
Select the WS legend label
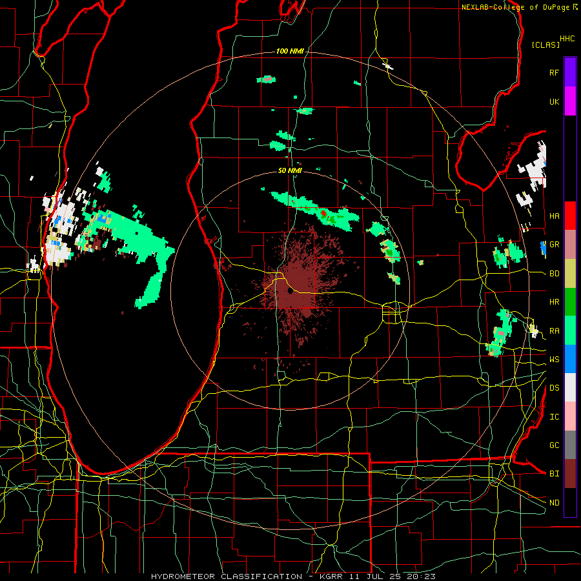(x=554, y=359)
